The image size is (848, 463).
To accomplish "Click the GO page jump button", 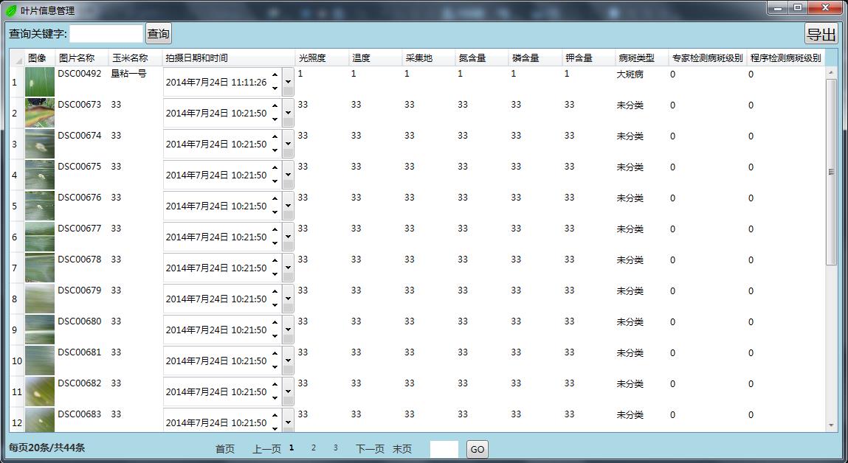I will 477,450.
